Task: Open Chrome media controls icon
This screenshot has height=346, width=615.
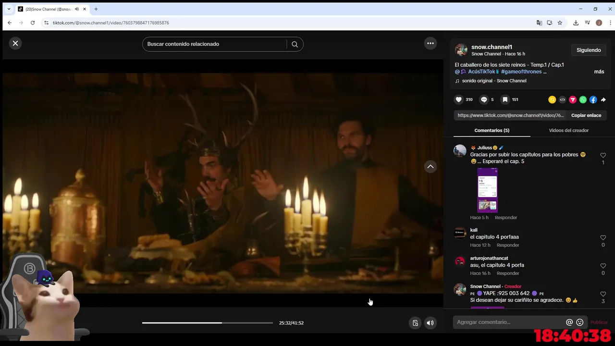Action: pos(587,23)
